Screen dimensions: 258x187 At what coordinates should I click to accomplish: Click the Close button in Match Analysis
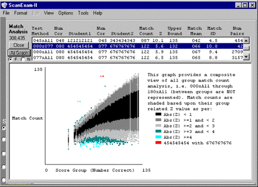click(19, 45)
